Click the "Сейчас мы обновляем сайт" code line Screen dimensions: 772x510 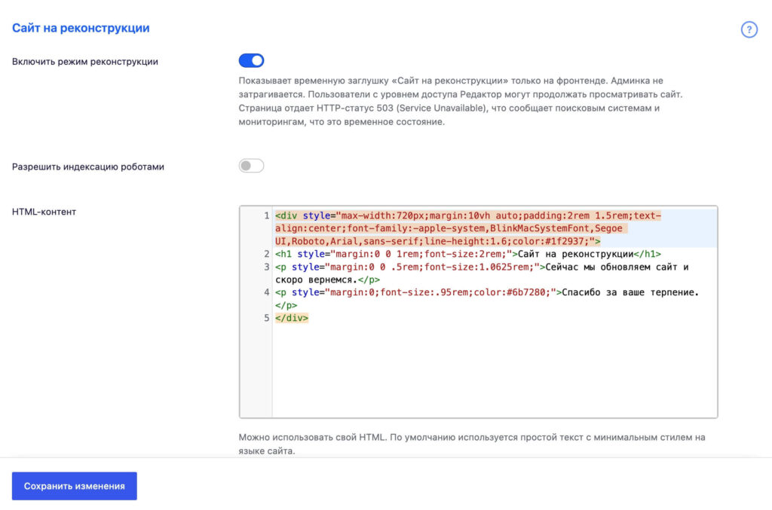(x=482, y=273)
